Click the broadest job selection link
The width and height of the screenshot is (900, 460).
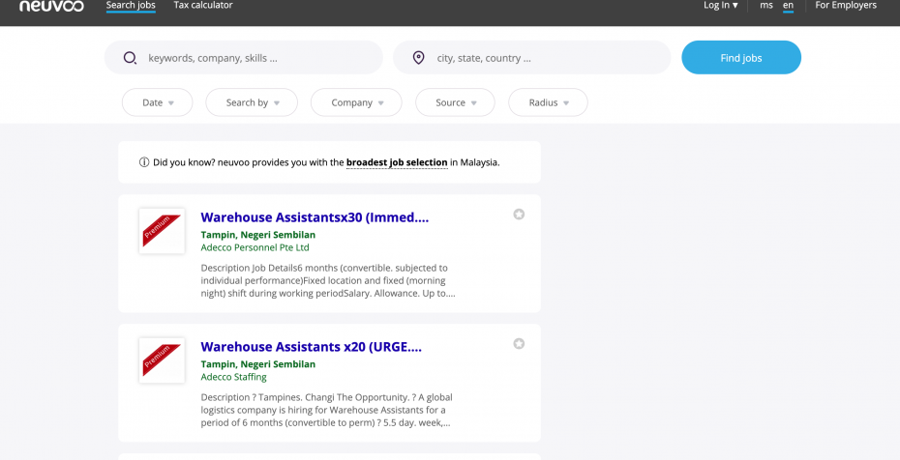397,162
